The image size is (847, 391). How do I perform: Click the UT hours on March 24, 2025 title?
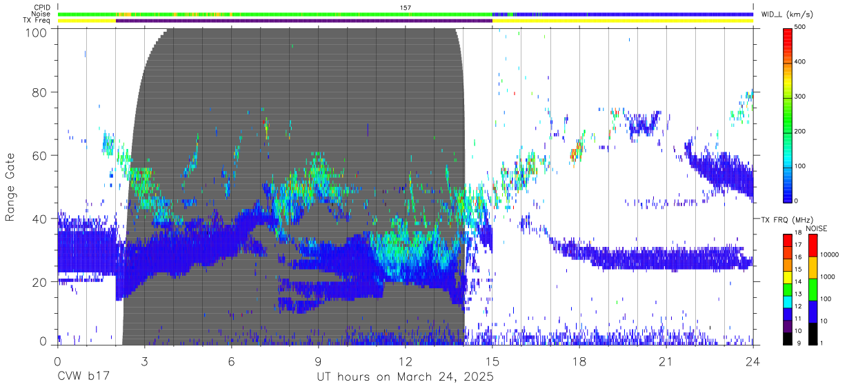point(405,378)
